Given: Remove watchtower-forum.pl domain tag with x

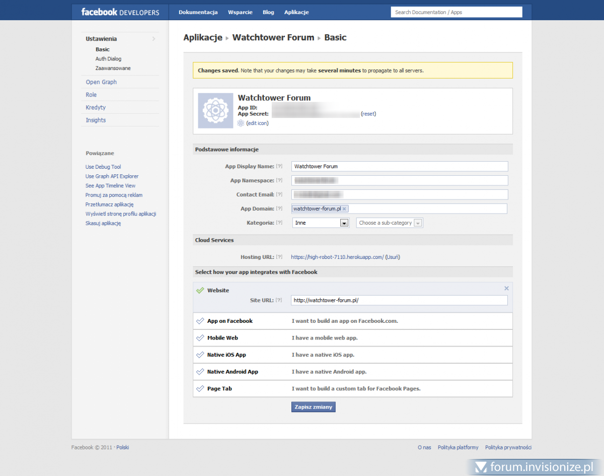Looking at the screenshot, I should pyautogui.click(x=344, y=209).
